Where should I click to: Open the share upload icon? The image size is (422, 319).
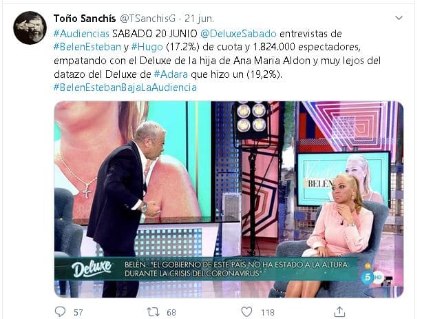tap(339, 311)
